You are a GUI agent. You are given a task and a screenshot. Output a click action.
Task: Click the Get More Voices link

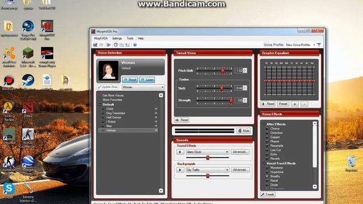[x=113, y=95]
